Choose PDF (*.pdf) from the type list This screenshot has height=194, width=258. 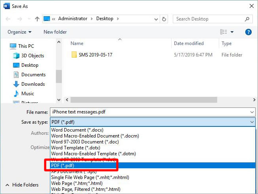pos(63,166)
